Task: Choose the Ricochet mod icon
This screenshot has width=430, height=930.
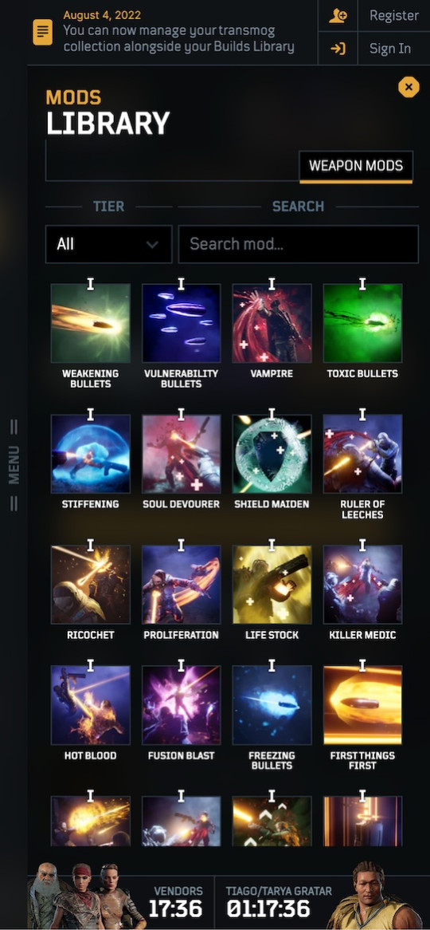Action: (90, 585)
